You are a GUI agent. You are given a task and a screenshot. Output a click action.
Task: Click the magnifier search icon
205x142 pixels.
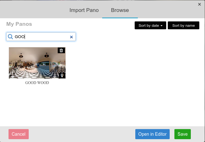point(10,37)
